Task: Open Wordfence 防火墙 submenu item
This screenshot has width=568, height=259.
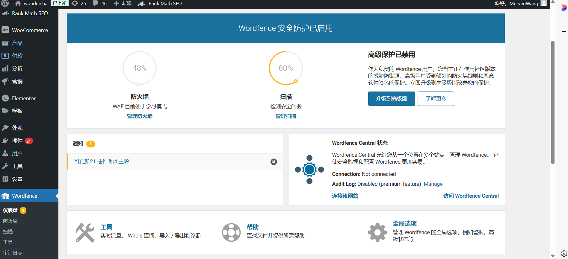Action: click(10, 221)
